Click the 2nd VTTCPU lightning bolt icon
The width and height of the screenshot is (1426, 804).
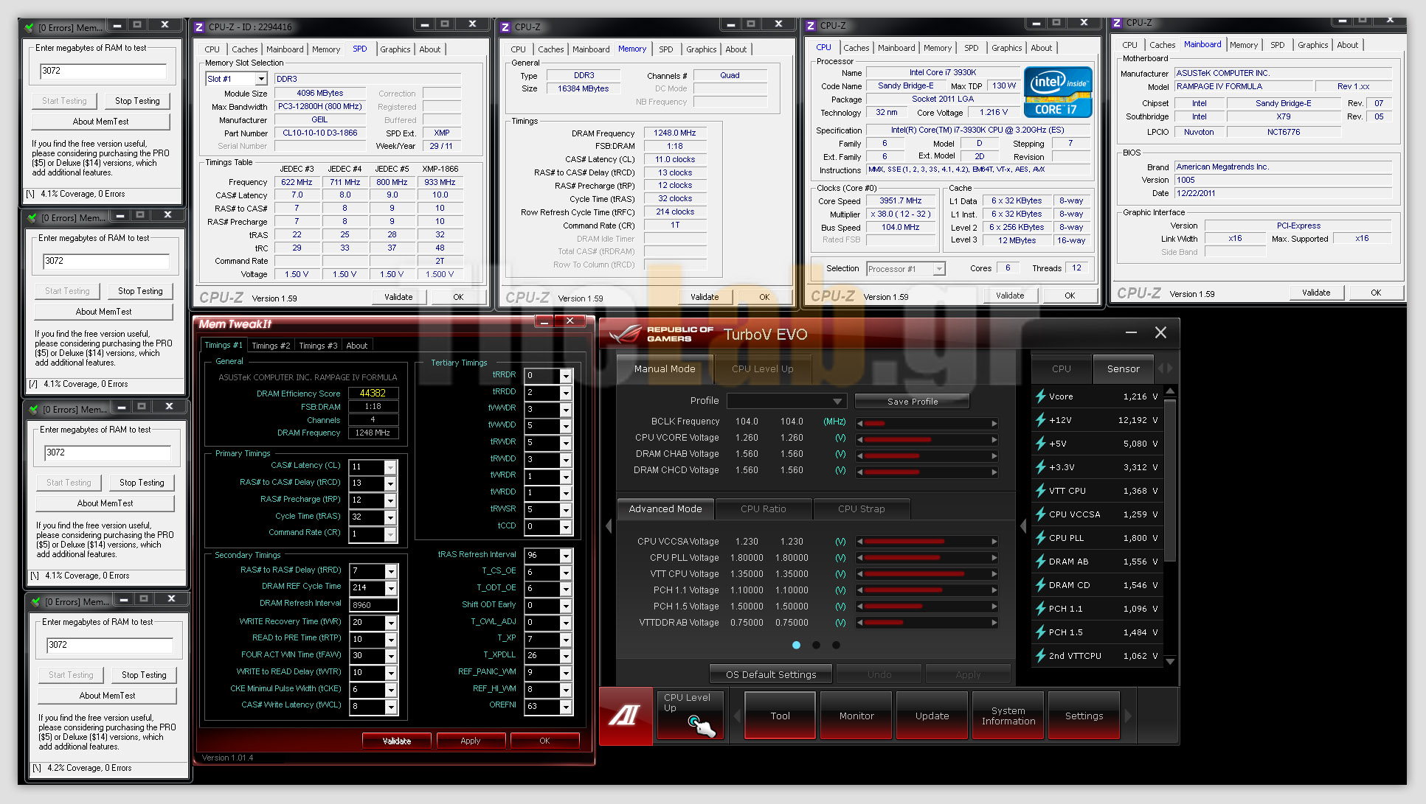coord(1040,656)
